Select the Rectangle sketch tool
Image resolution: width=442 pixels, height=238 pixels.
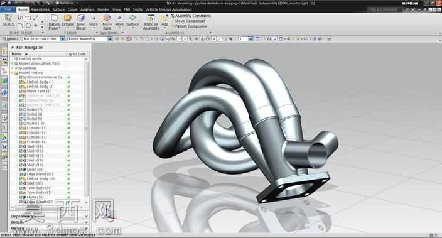tap(28, 18)
